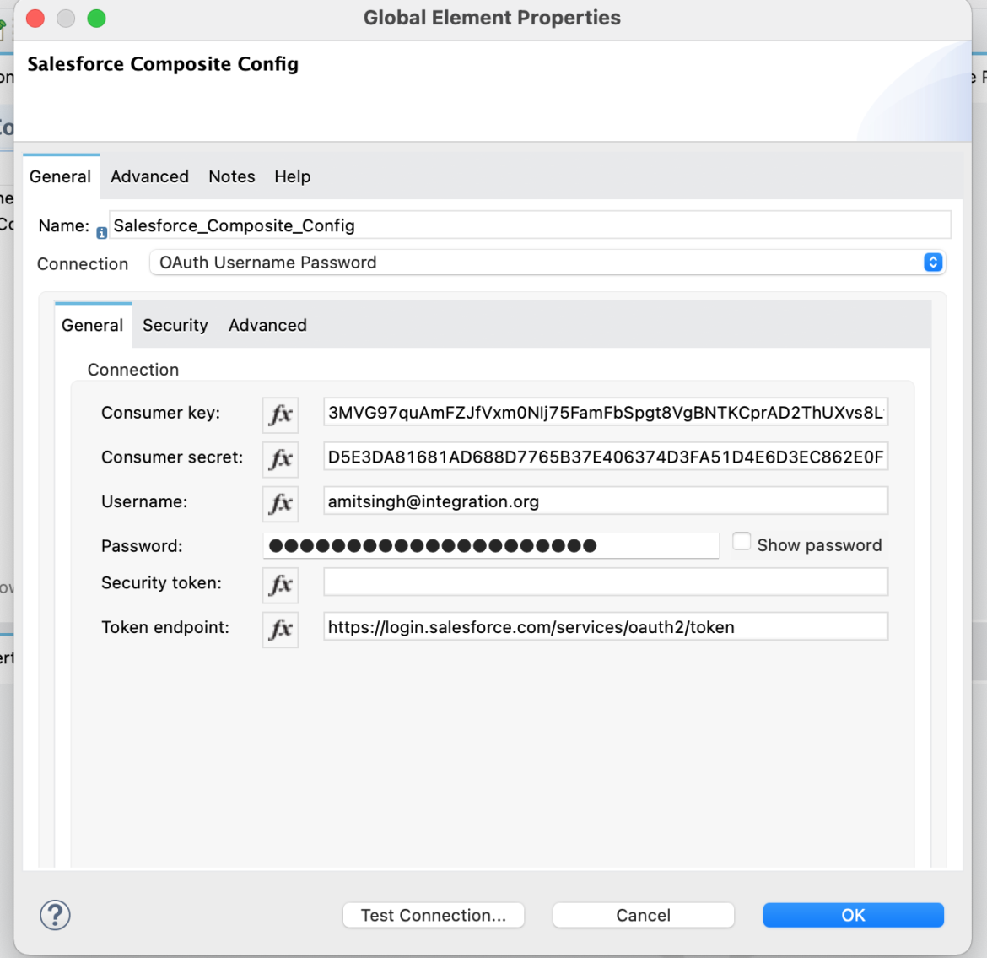The width and height of the screenshot is (987, 958).
Task: Click inside the empty Security token field
Action: tap(604, 582)
